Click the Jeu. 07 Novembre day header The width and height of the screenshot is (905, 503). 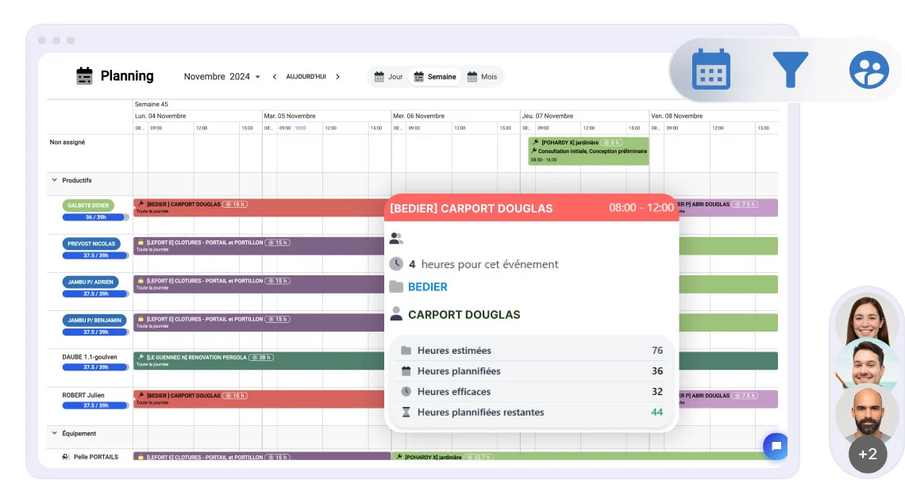[x=548, y=116]
